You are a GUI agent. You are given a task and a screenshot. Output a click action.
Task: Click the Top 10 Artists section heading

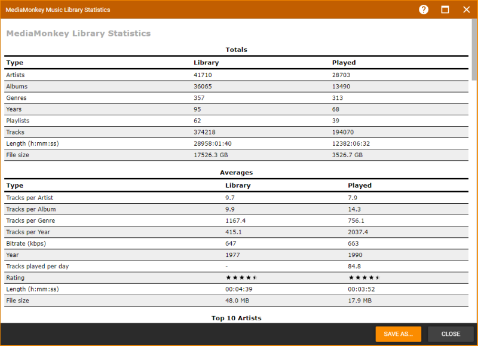[x=236, y=319]
